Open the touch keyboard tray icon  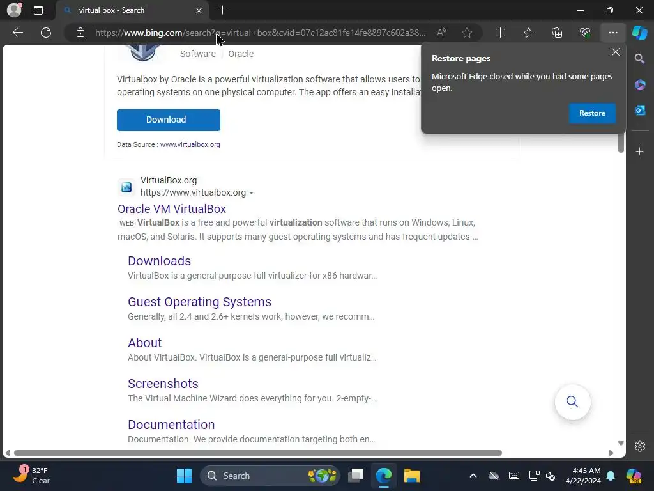click(514, 476)
